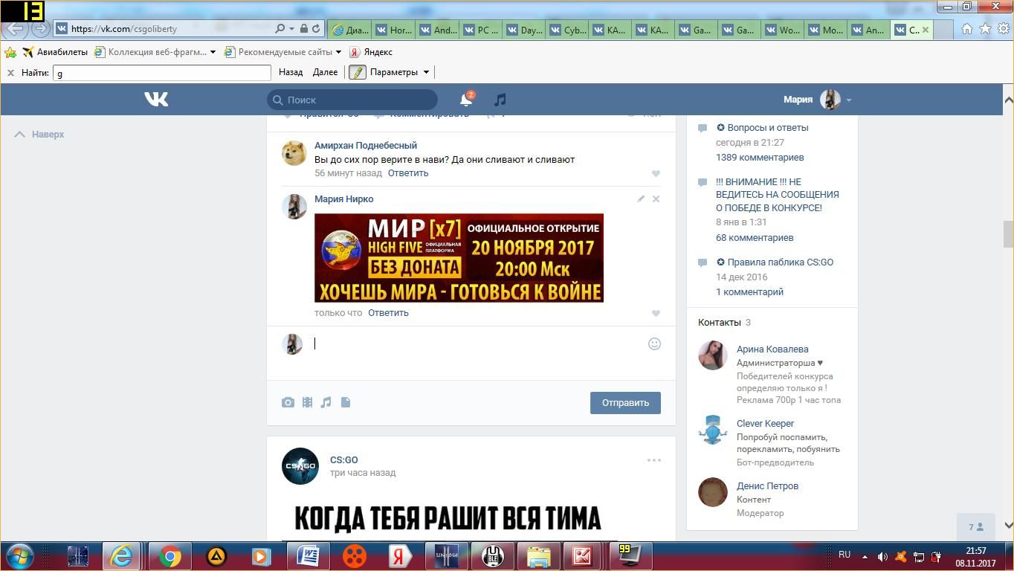Click the scrollbar down arrow
Image resolution: width=1014 pixels, height=571 pixels.
click(1008, 525)
